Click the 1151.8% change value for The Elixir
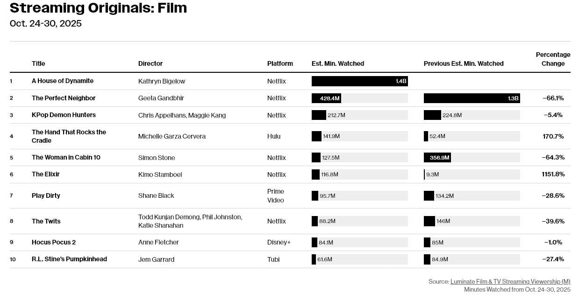 (x=553, y=174)
